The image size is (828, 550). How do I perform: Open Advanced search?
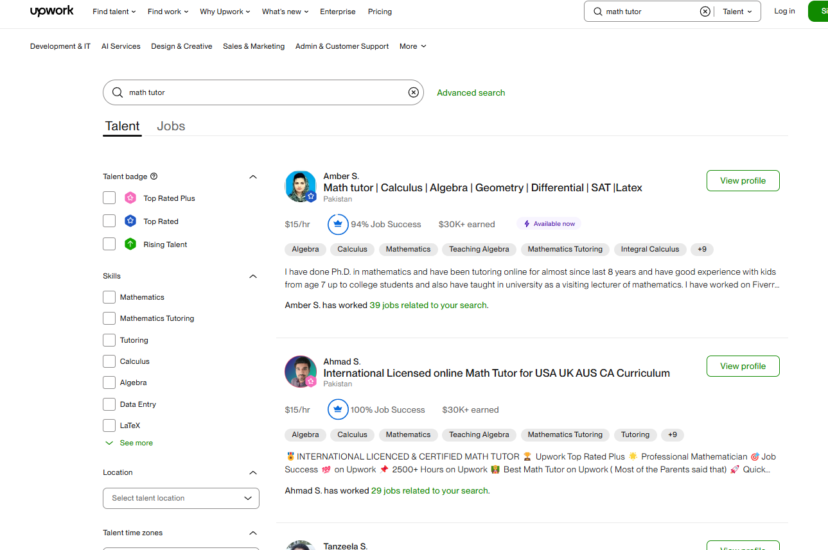471,92
